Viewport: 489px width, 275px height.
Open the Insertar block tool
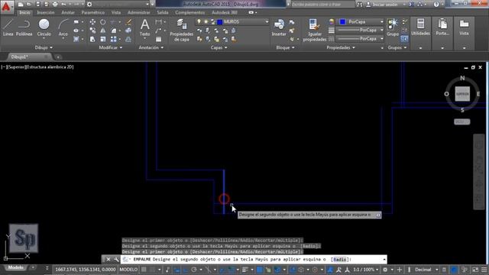point(279,27)
